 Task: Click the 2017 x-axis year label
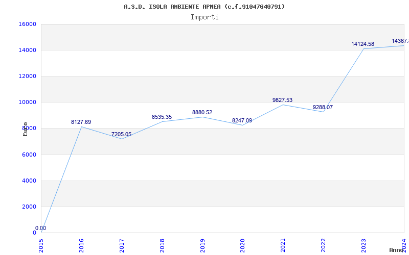pos(122,245)
